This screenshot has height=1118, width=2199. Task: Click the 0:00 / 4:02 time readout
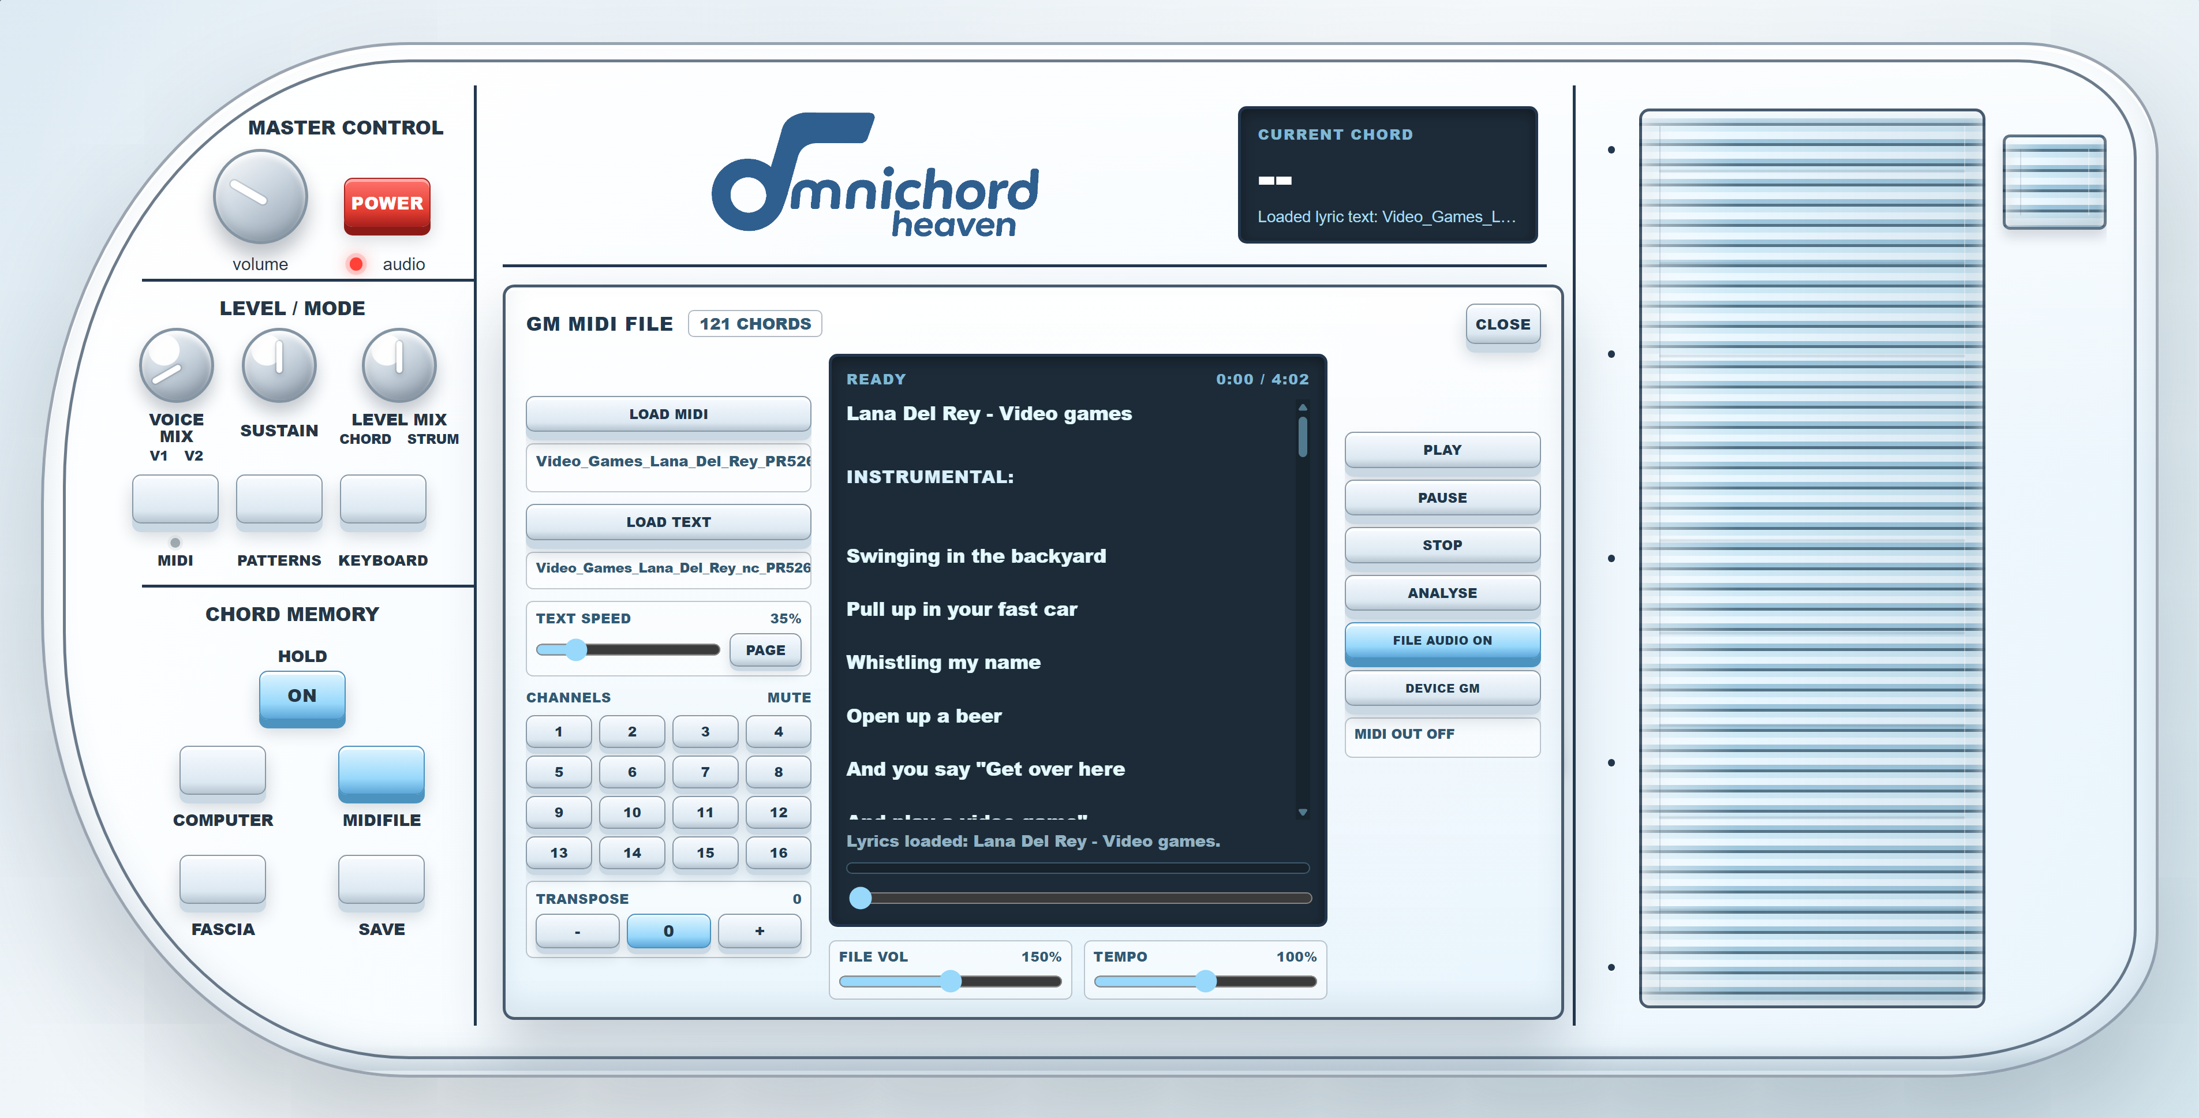pos(1262,380)
